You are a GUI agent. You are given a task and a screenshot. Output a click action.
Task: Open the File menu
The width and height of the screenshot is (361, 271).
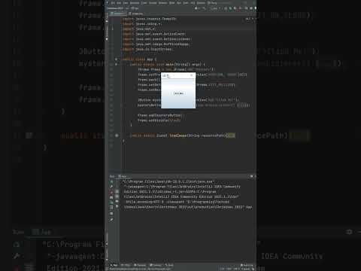113,3
